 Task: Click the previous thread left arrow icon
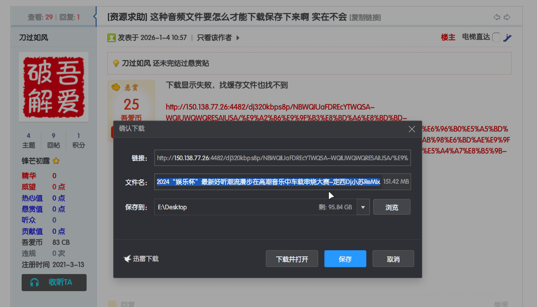[497, 17]
